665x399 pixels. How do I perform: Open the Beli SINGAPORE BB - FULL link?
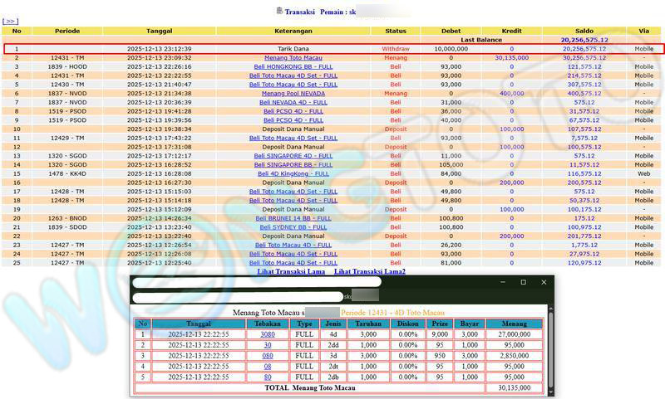click(x=293, y=164)
